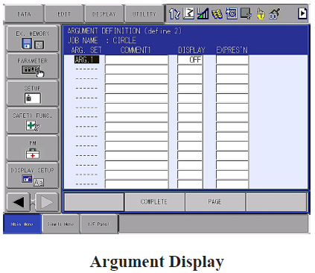The height and width of the screenshot is (273, 315).
Task: Click the ARGUMENT DEFINITION (define 2) title
Action: 124,31
